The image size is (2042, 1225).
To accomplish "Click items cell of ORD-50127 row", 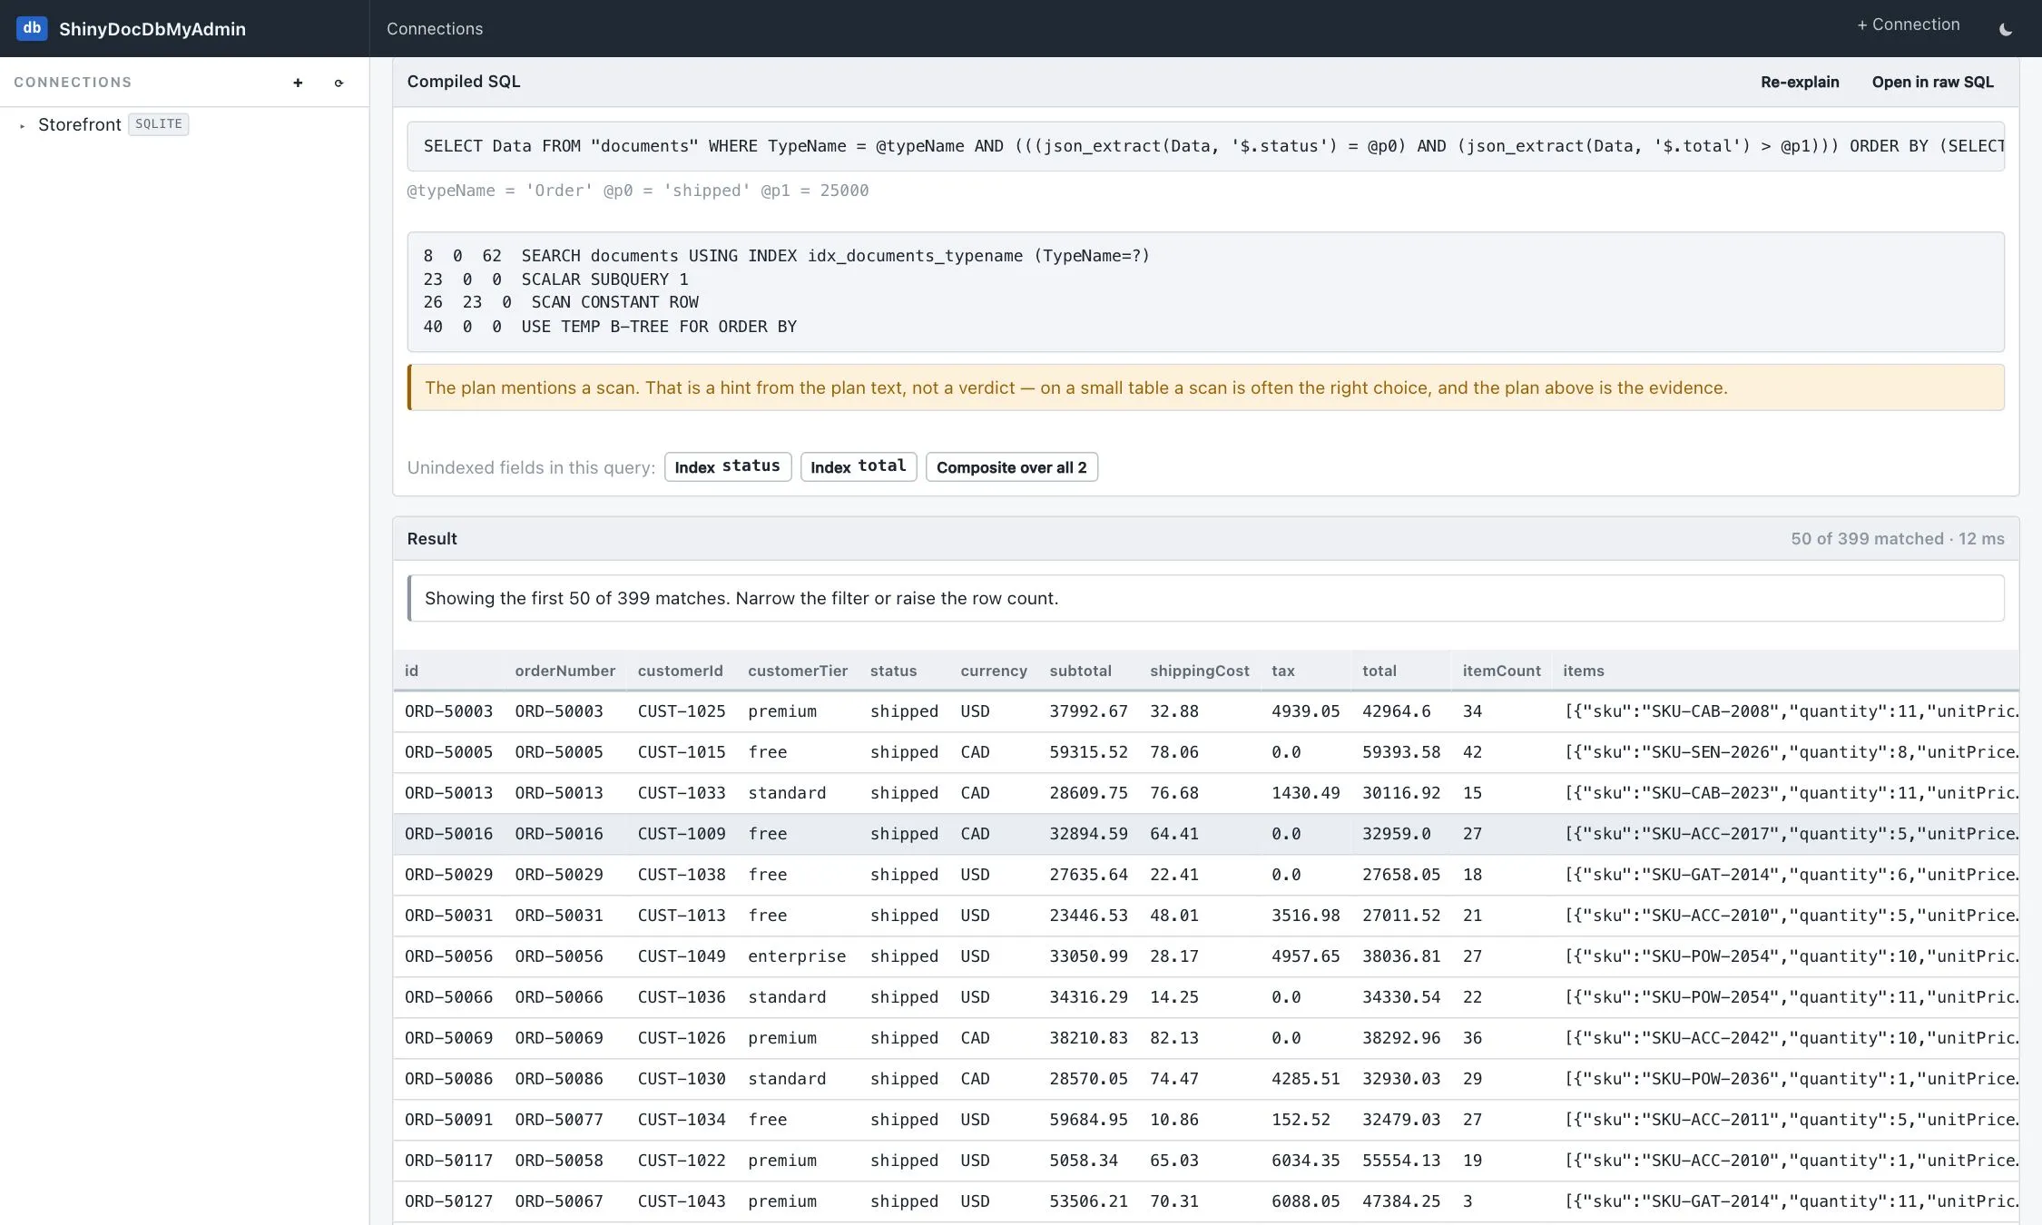I will [x=1785, y=1201].
